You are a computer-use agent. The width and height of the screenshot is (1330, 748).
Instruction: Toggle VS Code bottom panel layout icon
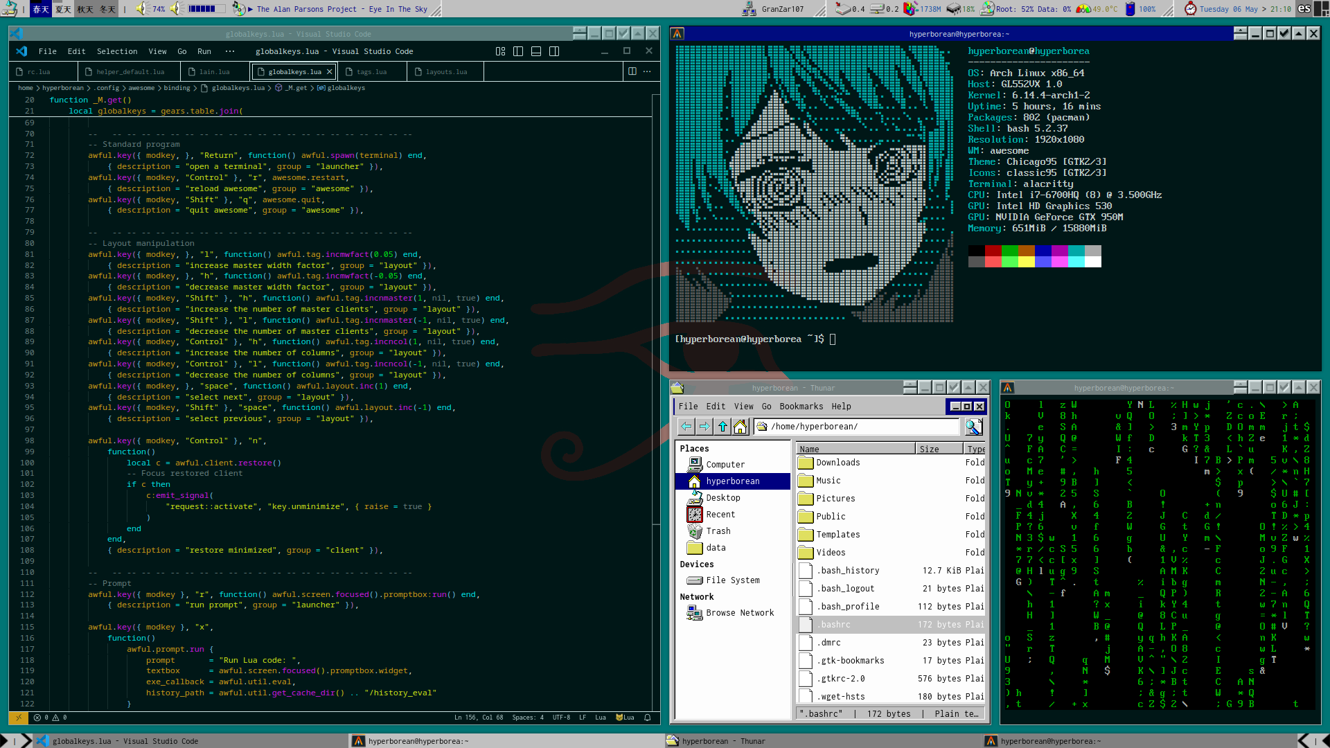pyautogui.click(x=536, y=51)
